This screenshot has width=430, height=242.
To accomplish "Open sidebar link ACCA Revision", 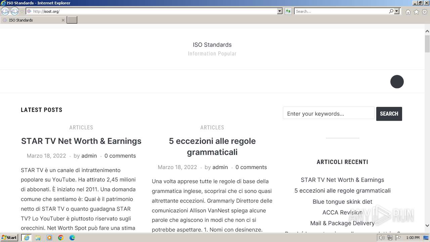I will point(342,212).
